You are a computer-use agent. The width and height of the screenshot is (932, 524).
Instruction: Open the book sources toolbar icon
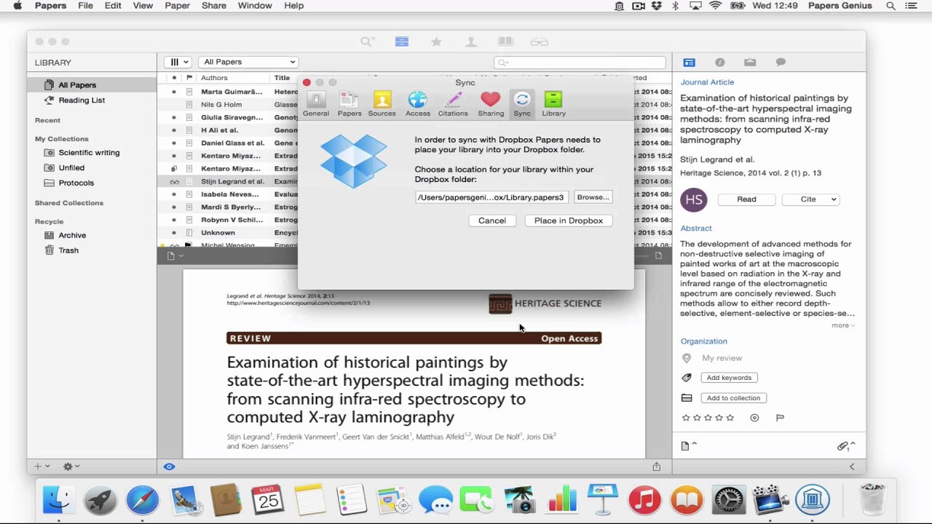click(505, 42)
